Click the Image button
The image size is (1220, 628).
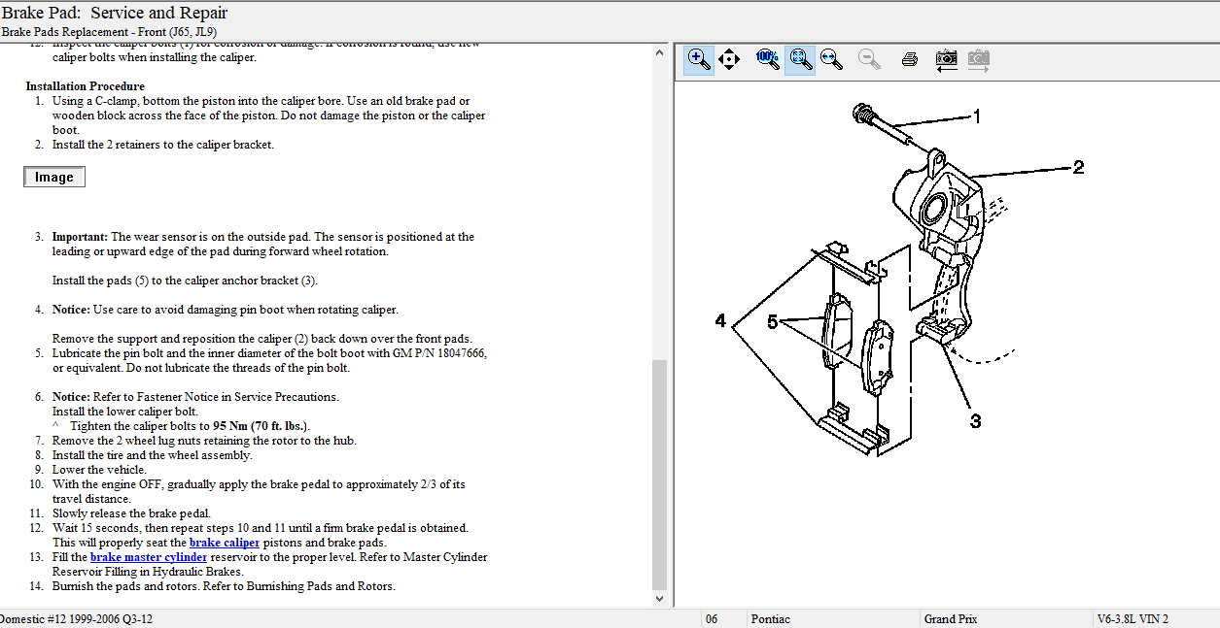point(54,177)
